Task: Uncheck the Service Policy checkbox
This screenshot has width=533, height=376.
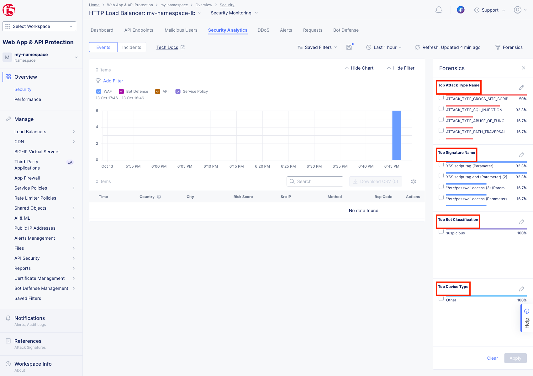Action: pos(178,91)
